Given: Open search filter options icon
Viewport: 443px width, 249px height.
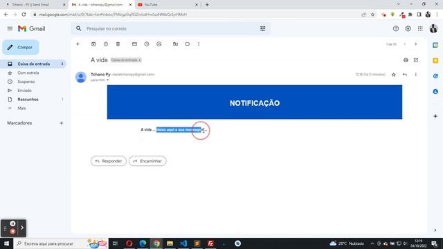Looking at the screenshot, I should 263,28.
